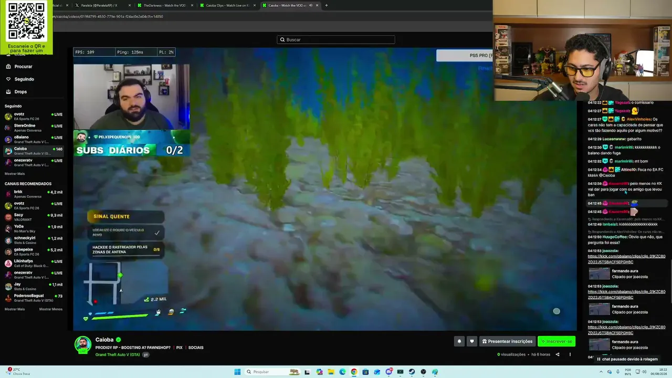Open the second farmando aura clip thumbnail
The image size is (672, 378).
click(599, 309)
